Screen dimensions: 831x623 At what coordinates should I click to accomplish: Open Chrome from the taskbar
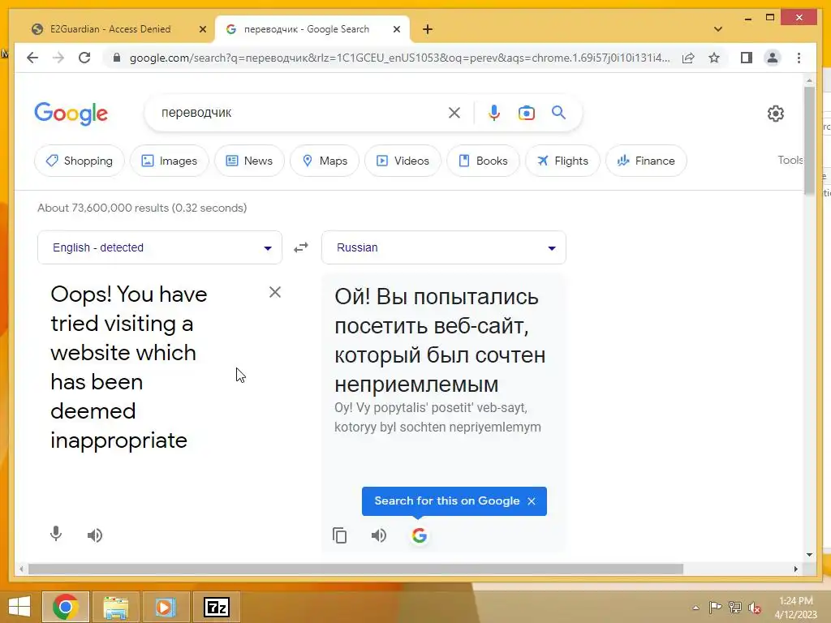[x=65, y=607]
